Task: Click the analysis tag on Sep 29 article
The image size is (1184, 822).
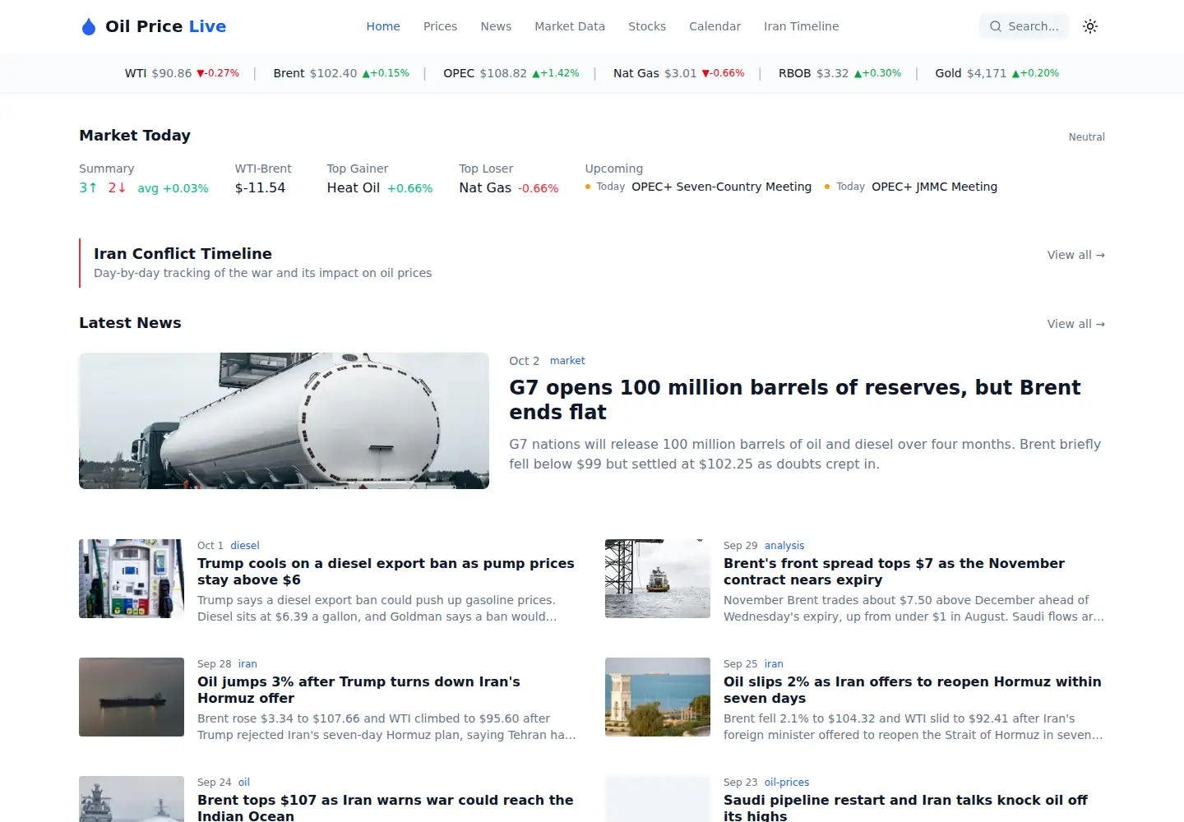Action: [x=784, y=546]
